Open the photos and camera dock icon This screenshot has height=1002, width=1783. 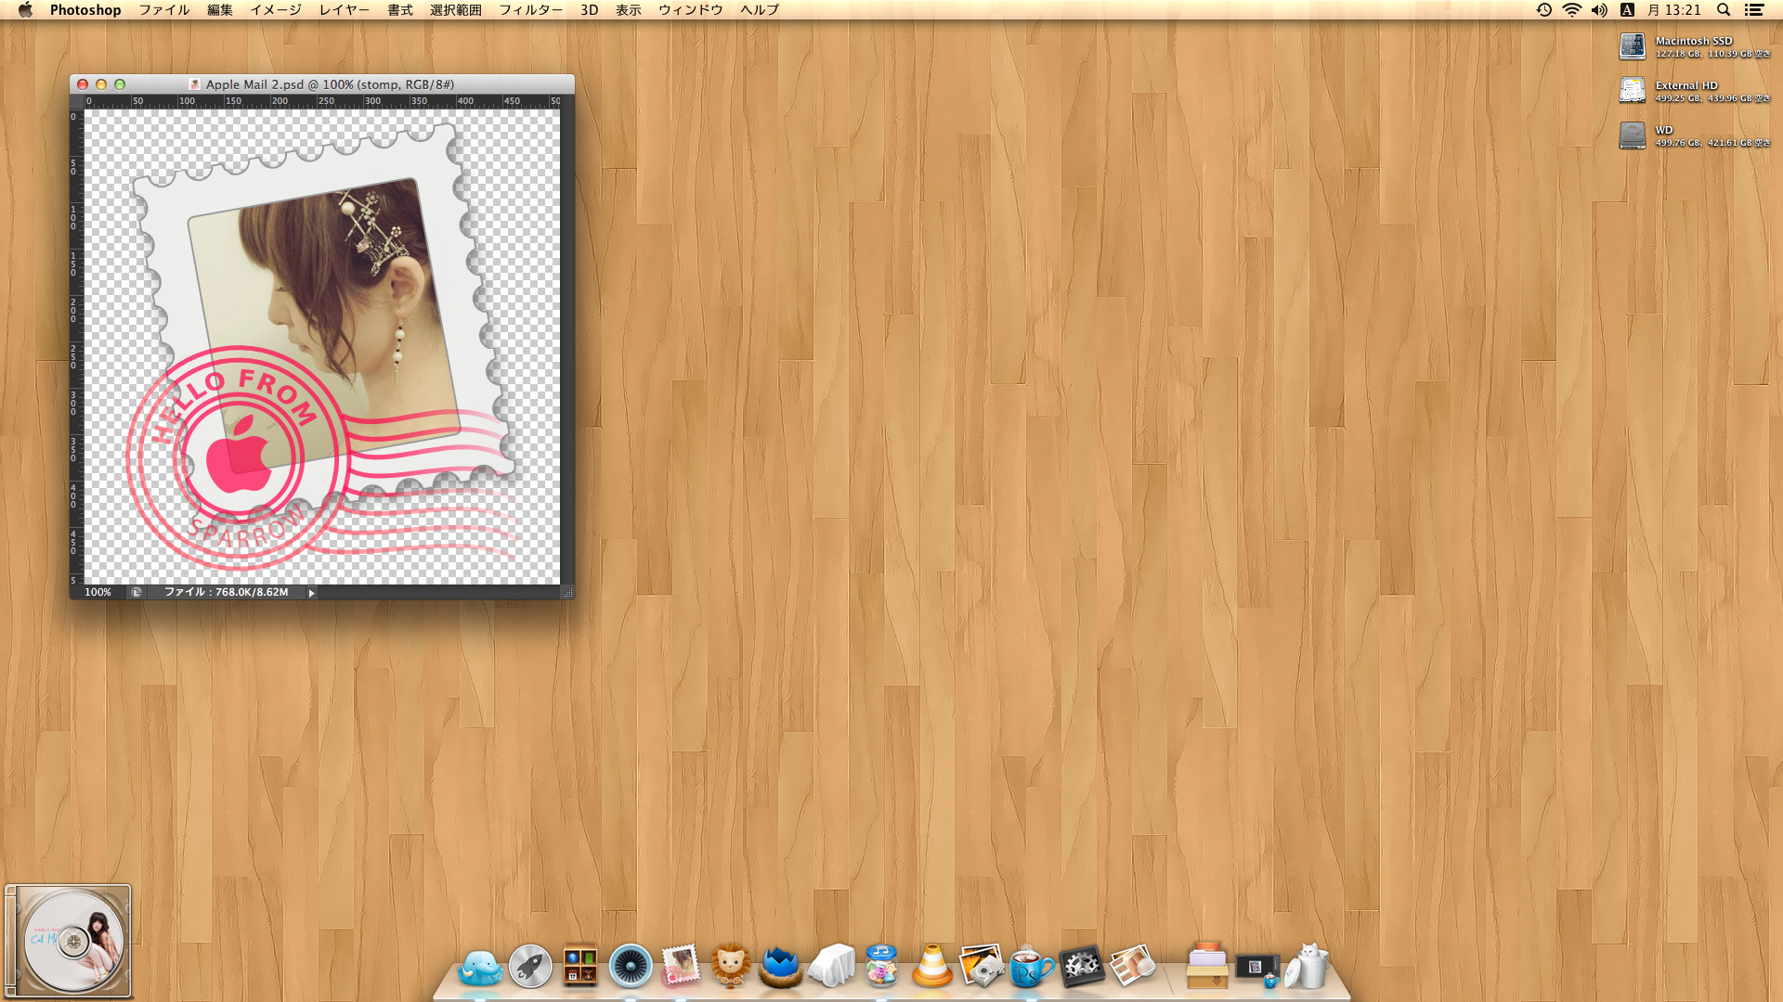coord(982,966)
